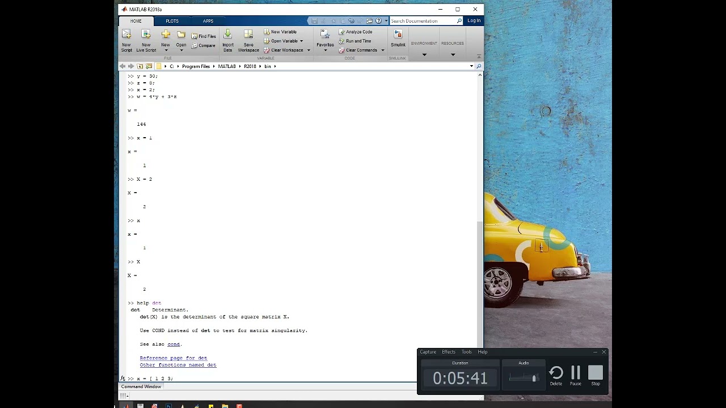
Task: Create a New Variable
Action: 280,32
